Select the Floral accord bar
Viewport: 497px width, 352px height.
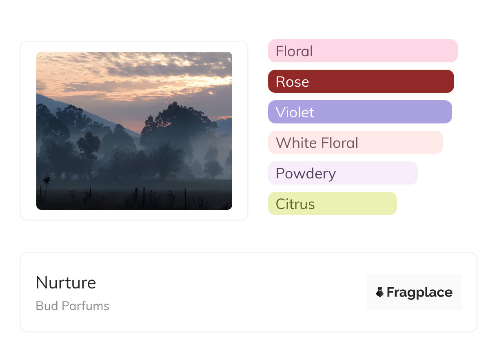tap(362, 51)
